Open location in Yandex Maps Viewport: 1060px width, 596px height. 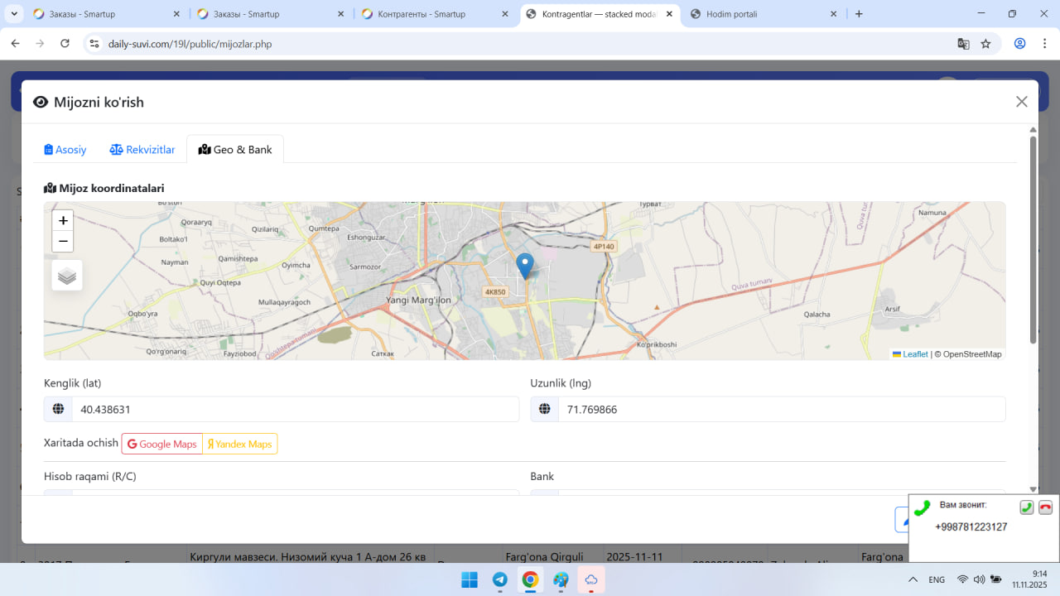tap(240, 445)
